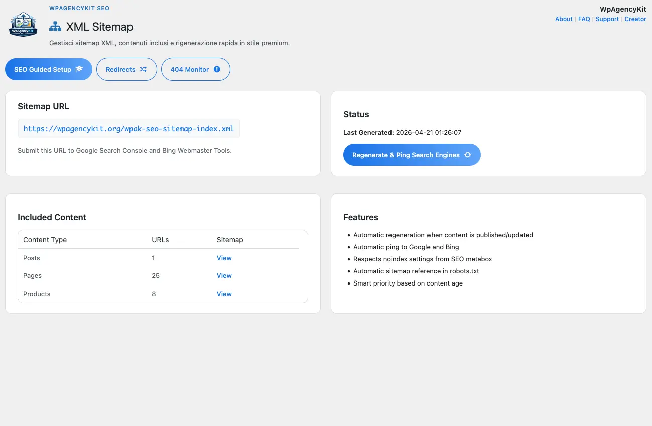
Task: Click the sitemap hierarchy icon beside XML Sitemap
Action: (x=55, y=27)
